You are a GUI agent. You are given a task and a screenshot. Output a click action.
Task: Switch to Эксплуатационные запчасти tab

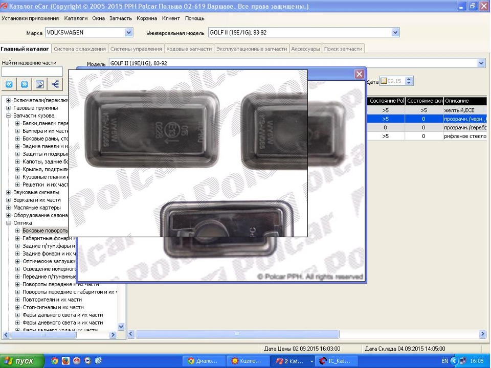pos(252,49)
